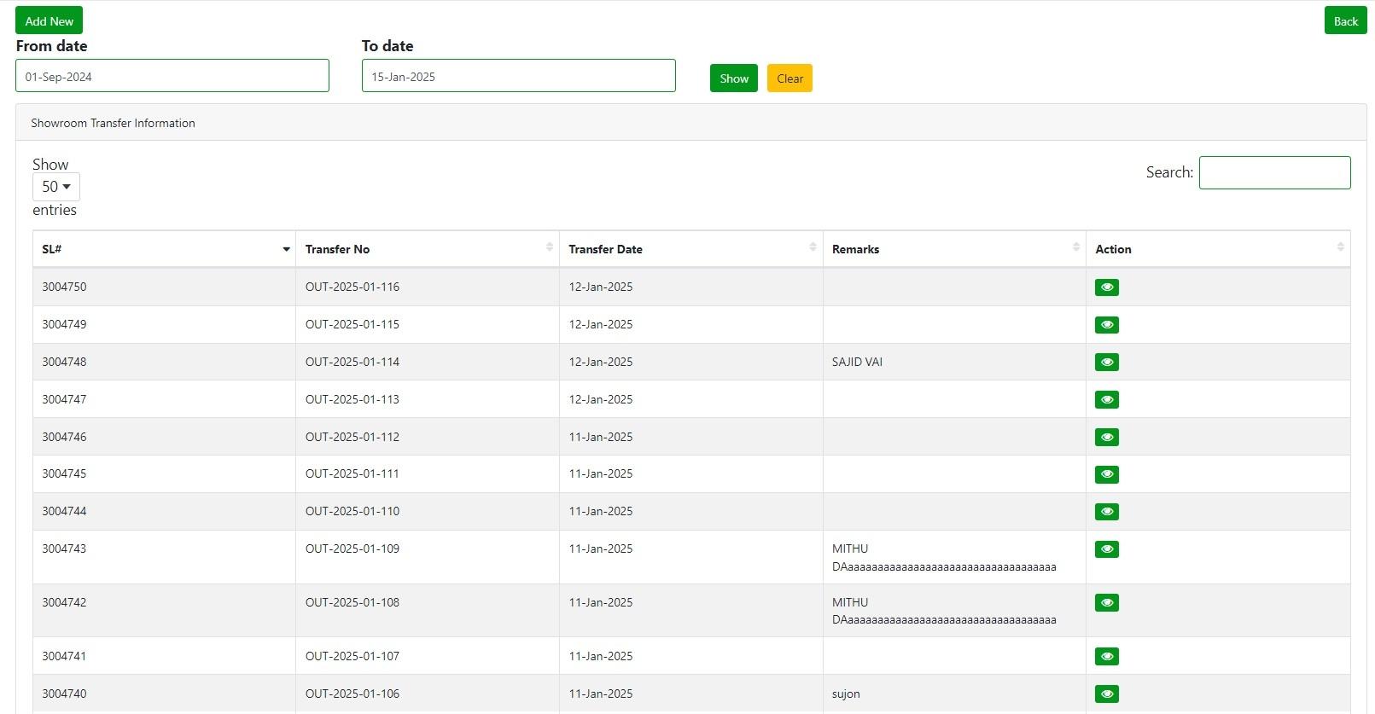View details of transfer OUT-2025-01-116
This screenshot has width=1375, height=714.
(x=1106, y=287)
